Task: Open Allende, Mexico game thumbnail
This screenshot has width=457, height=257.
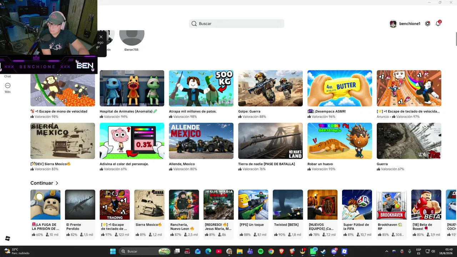Action: pos(201,141)
